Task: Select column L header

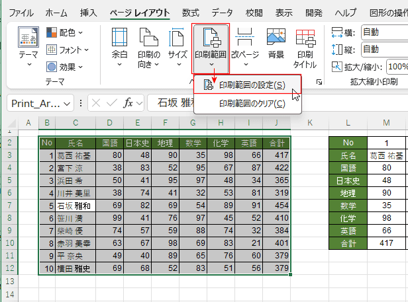Action: [x=348, y=122]
